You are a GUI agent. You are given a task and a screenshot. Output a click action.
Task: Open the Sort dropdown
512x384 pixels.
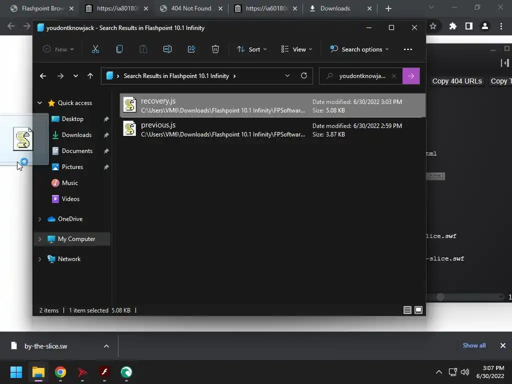(x=252, y=49)
